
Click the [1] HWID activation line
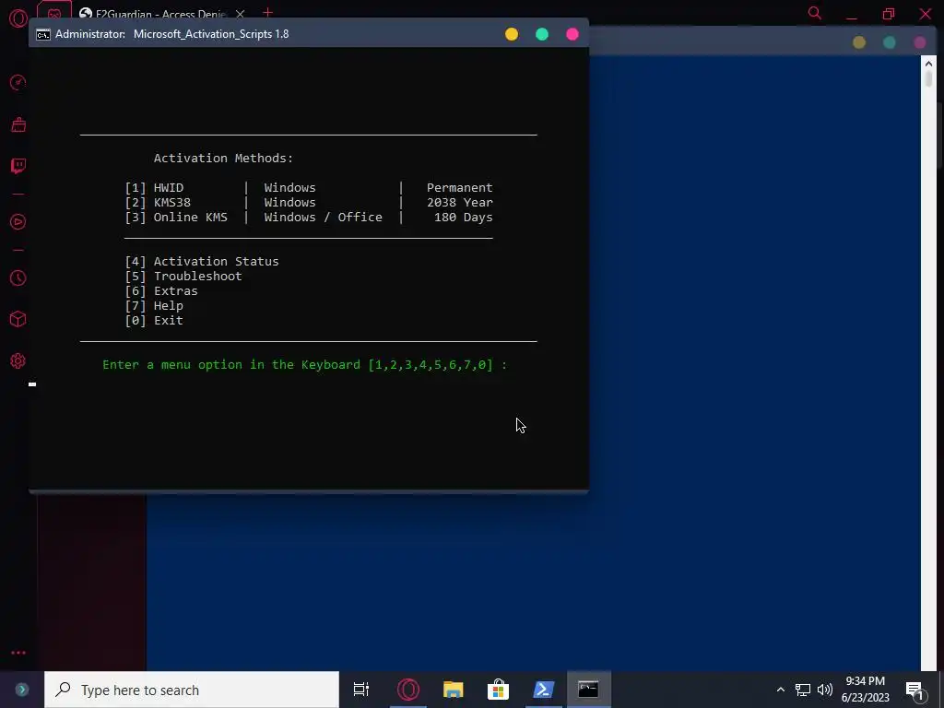(x=309, y=188)
